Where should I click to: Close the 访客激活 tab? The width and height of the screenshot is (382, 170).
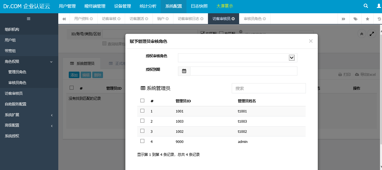pos(147,19)
